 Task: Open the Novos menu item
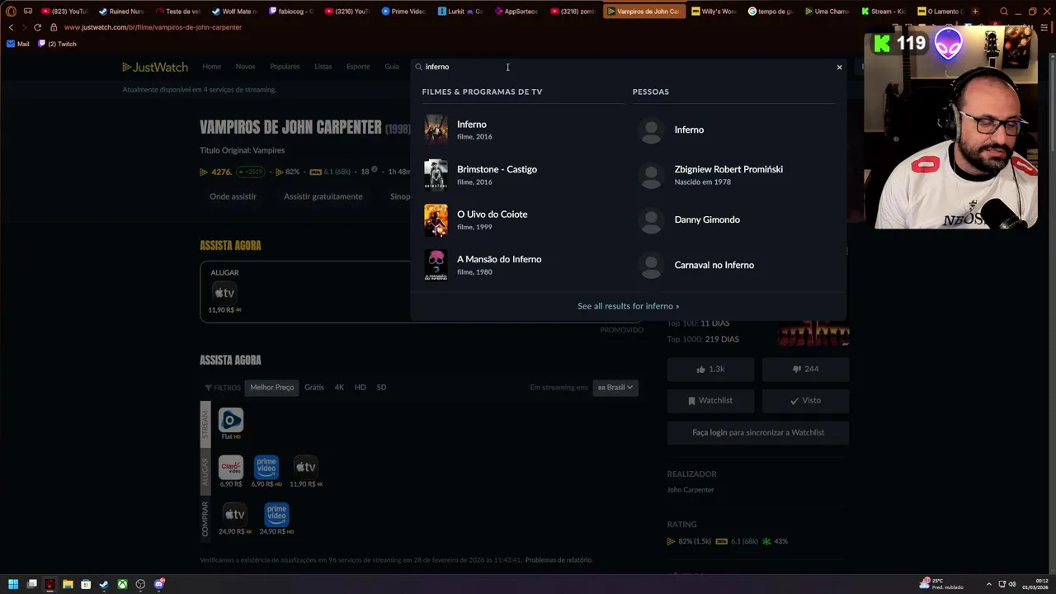245,67
